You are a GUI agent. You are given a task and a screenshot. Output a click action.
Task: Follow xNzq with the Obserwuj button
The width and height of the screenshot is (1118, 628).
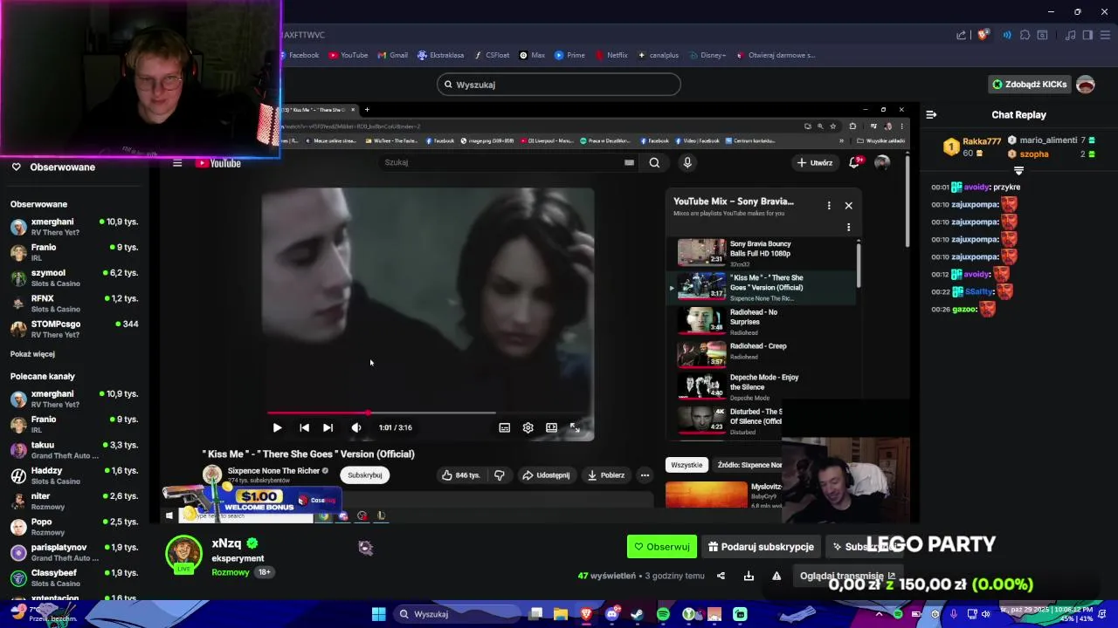(x=662, y=547)
